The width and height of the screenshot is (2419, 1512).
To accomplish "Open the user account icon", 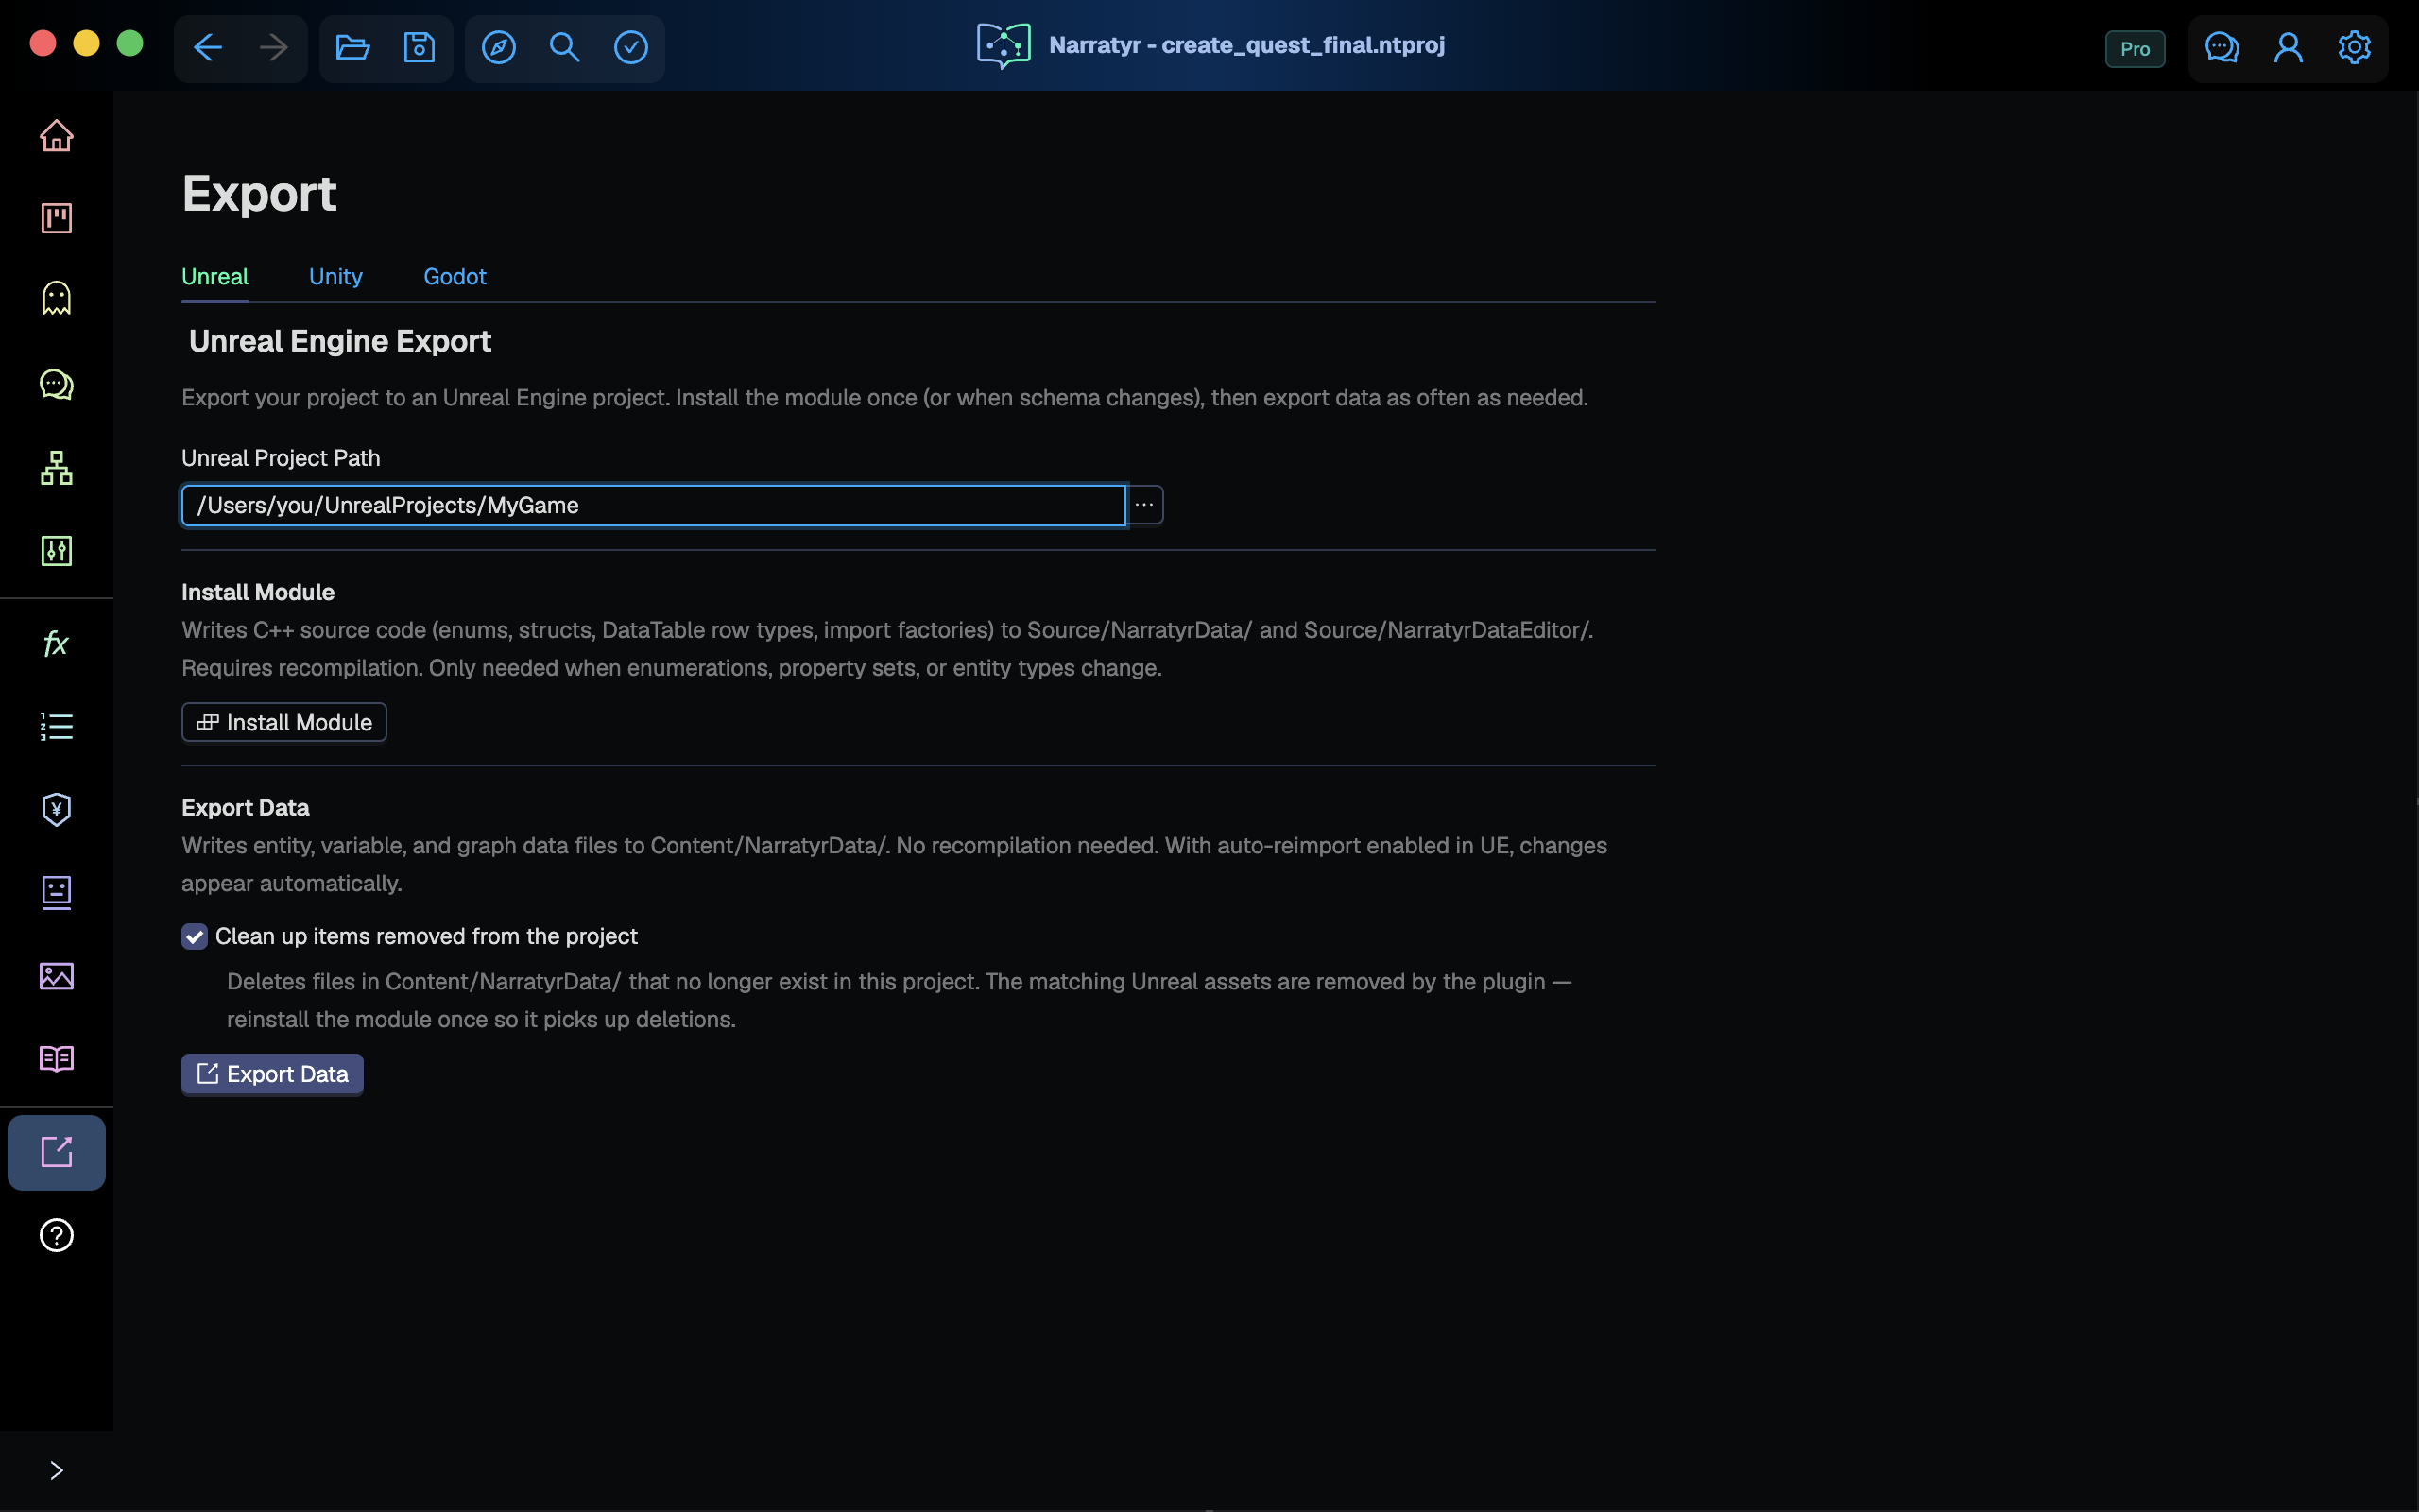I will [2288, 47].
